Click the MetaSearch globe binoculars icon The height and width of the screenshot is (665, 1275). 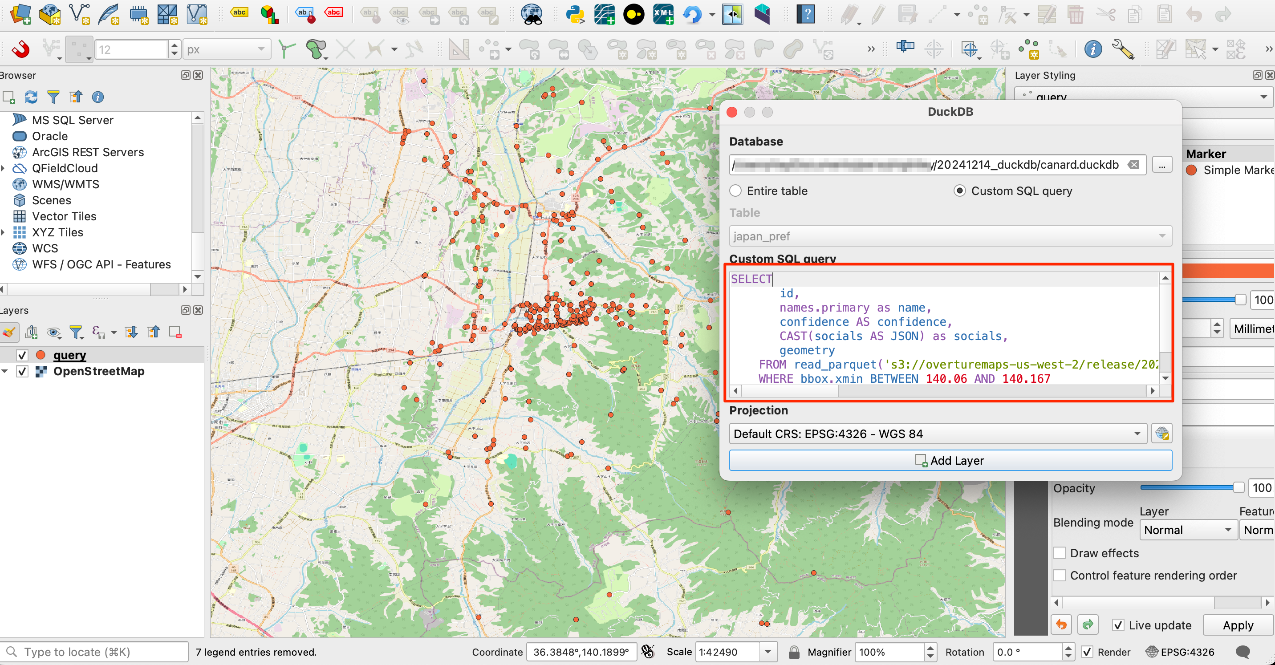[531, 14]
